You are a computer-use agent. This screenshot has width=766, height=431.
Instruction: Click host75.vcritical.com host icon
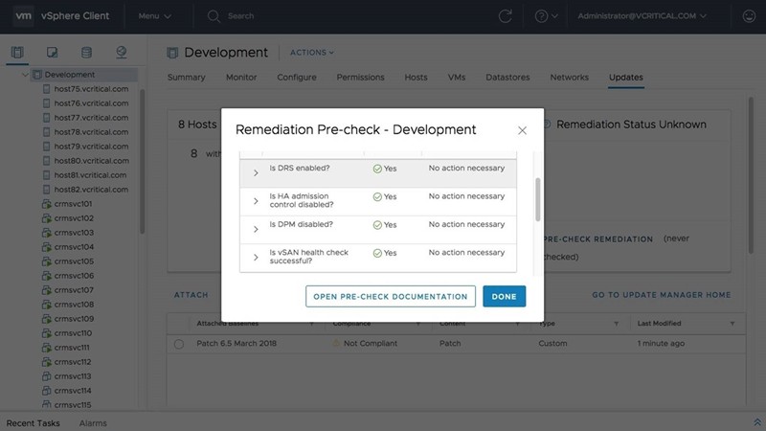tap(46, 89)
